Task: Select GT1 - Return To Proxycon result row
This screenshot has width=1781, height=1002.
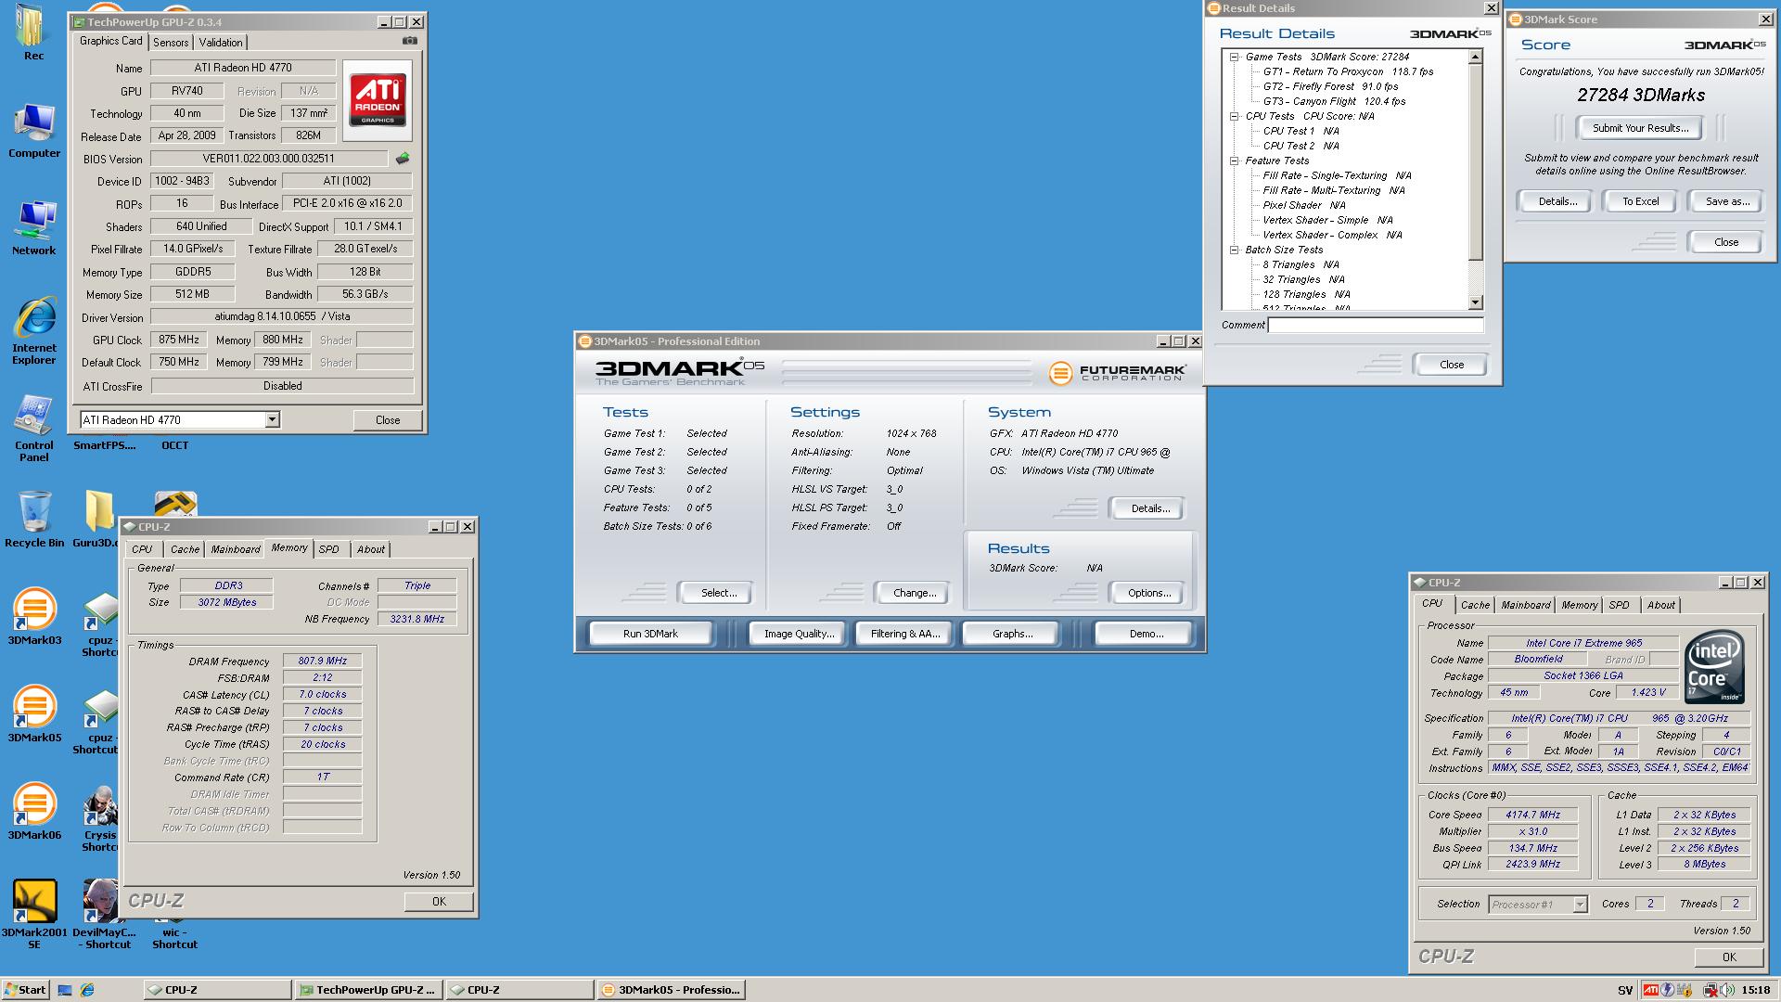Action: coord(1348,72)
